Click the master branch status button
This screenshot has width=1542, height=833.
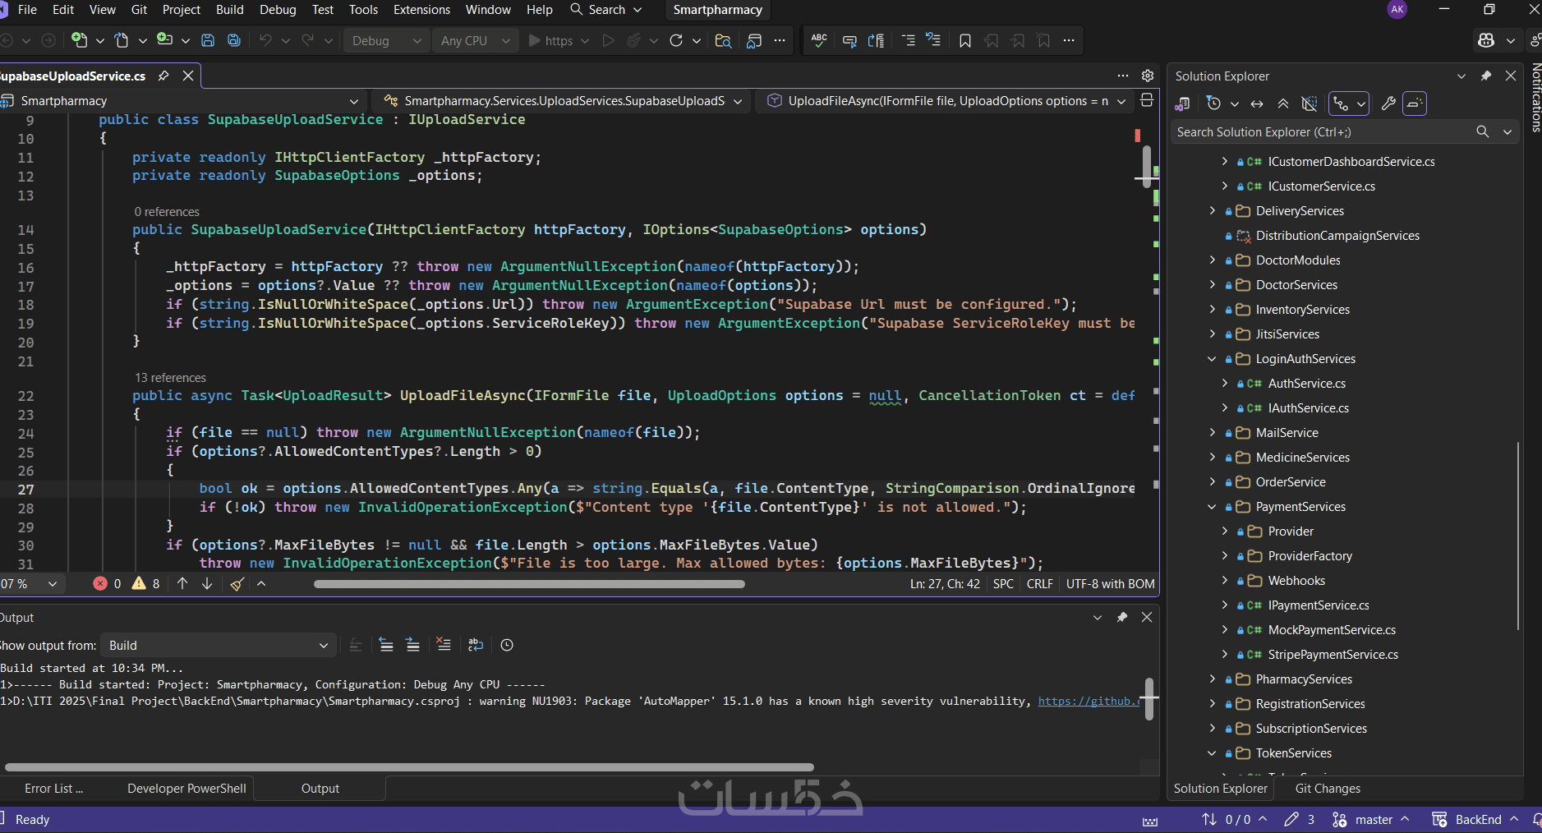coord(1370,820)
